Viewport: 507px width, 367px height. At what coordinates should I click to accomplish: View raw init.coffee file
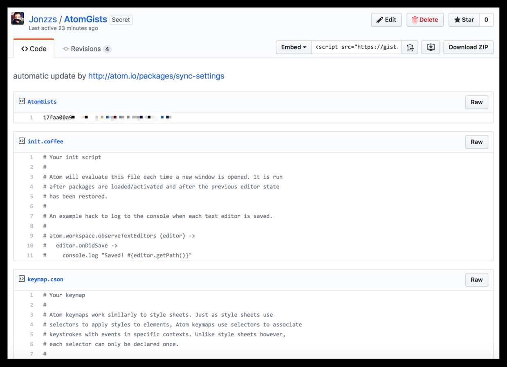pyautogui.click(x=476, y=142)
